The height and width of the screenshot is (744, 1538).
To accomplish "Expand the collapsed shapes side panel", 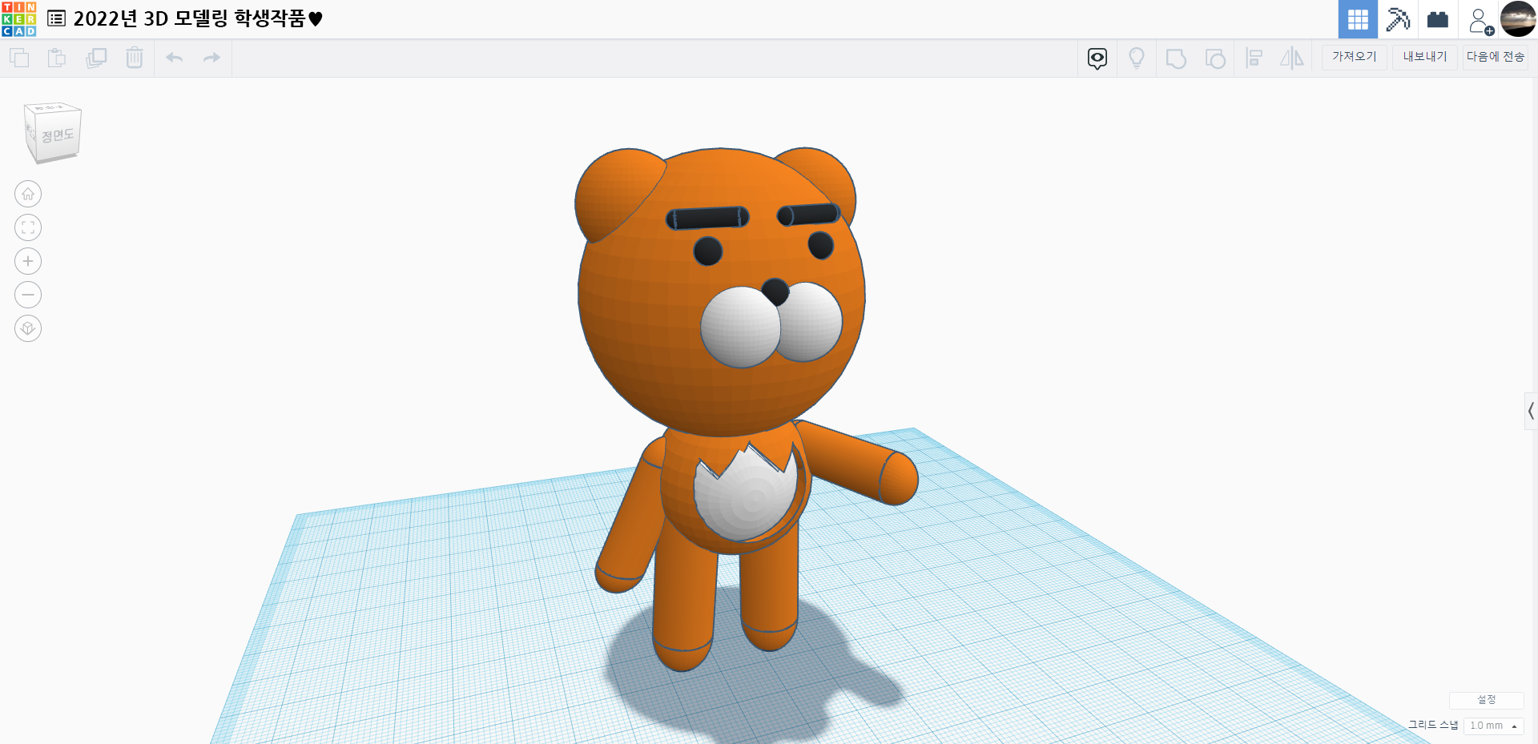I will pyautogui.click(x=1531, y=412).
